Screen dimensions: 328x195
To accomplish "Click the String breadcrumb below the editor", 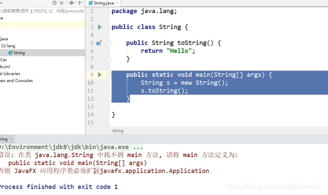I will coord(118,131).
